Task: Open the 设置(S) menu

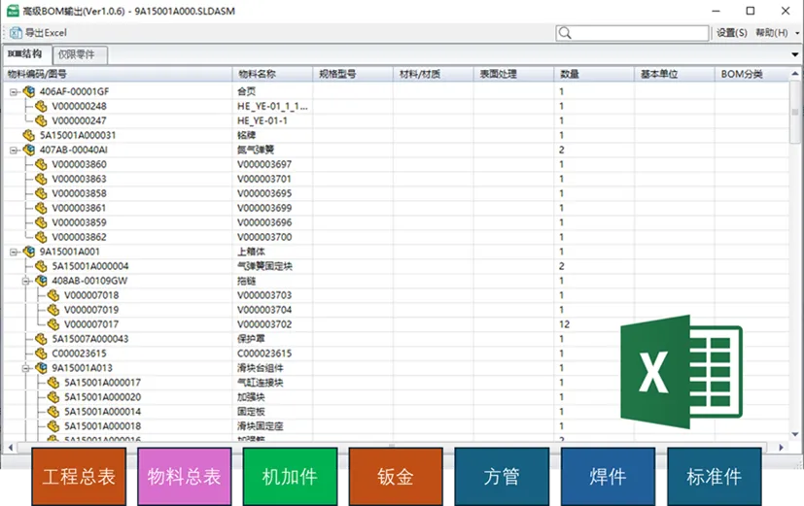Action: [x=731, y=33]
